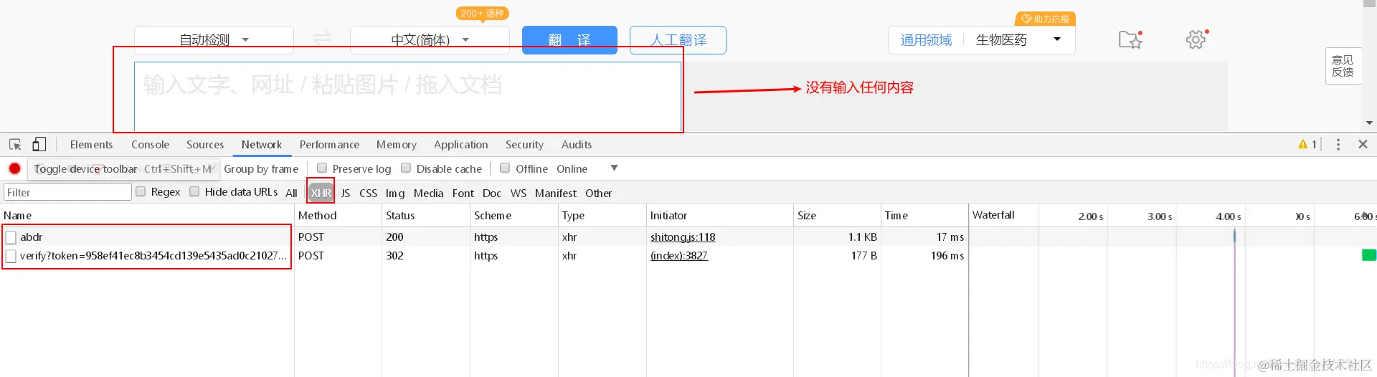Click the green waterfall bar of verify request
This screenshot has height=377, width=1377.
point(1369,255)
